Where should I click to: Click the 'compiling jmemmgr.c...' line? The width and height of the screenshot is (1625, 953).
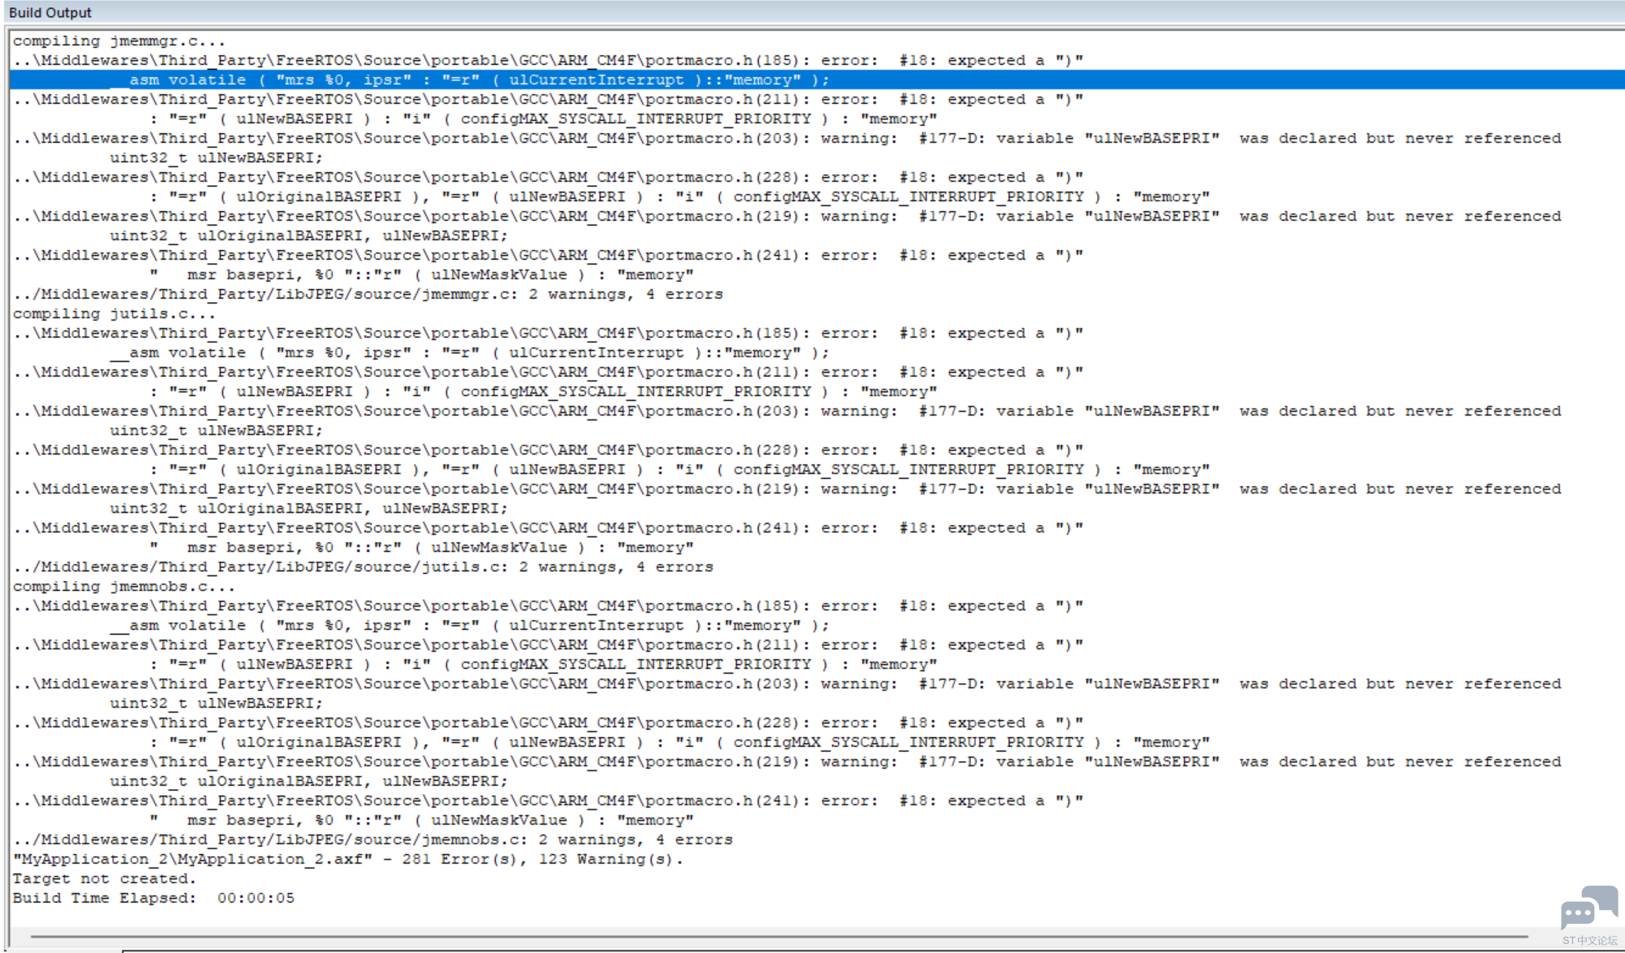pyautogui.click(x=119, y=41)
